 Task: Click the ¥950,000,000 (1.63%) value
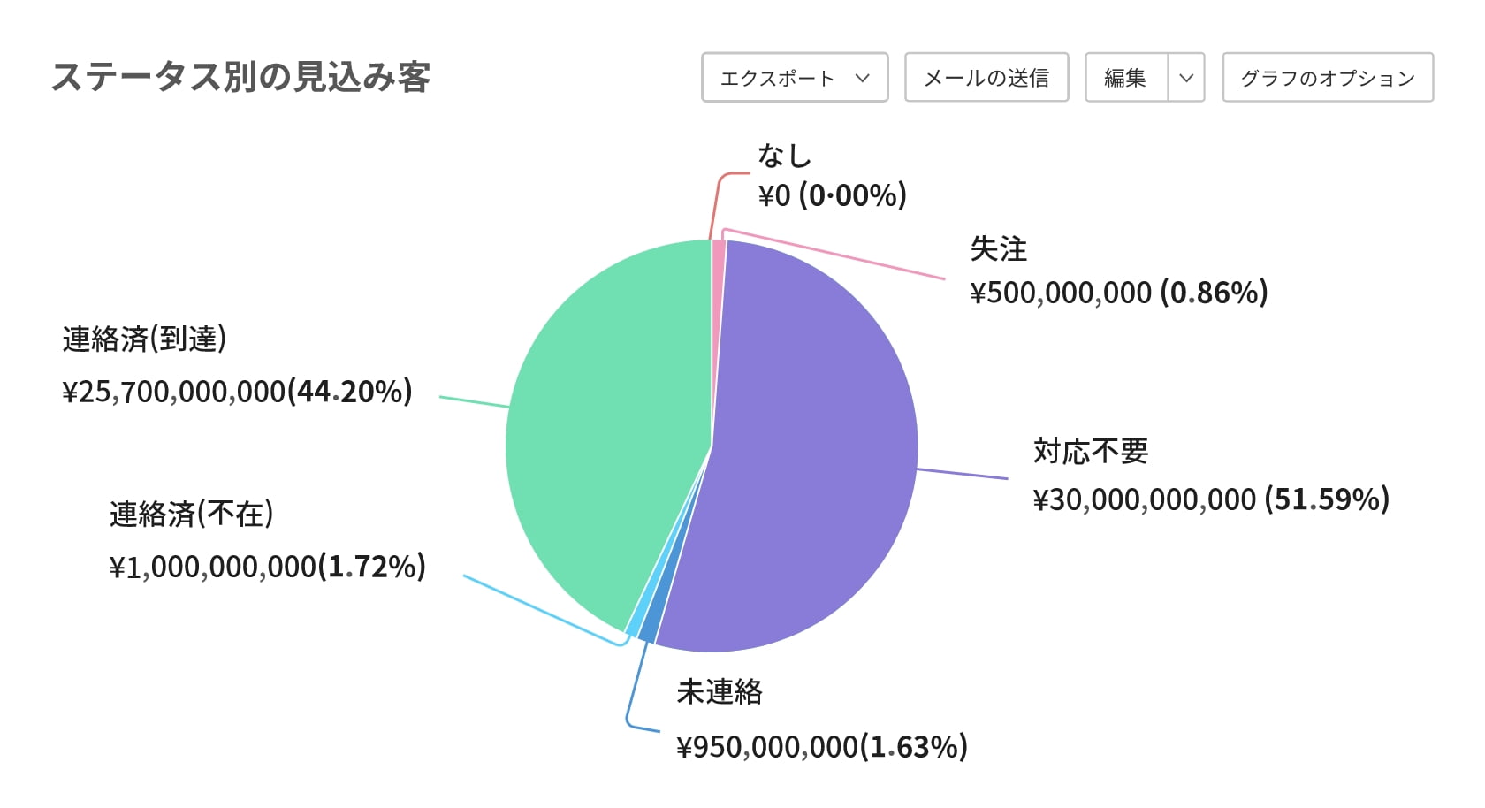tap(822, 747)
